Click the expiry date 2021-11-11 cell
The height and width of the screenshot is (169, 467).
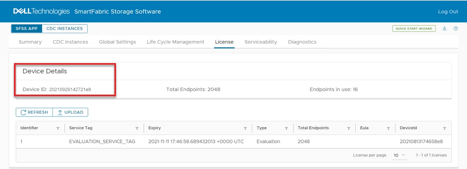(x=196, y=141)
